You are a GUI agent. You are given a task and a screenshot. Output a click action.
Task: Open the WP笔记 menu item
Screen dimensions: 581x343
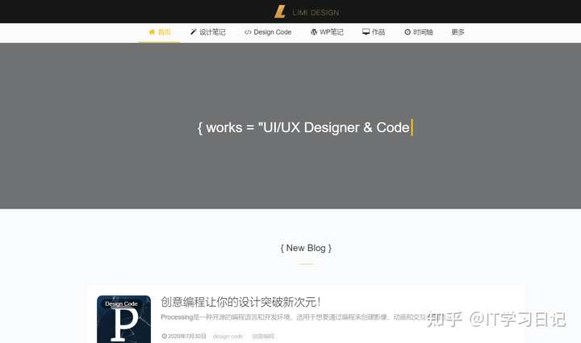coord(327,32)
